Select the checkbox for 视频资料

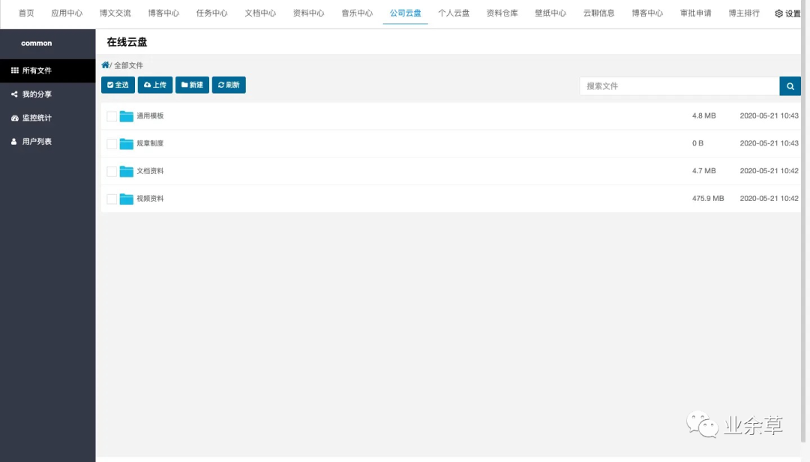point(112,199)
